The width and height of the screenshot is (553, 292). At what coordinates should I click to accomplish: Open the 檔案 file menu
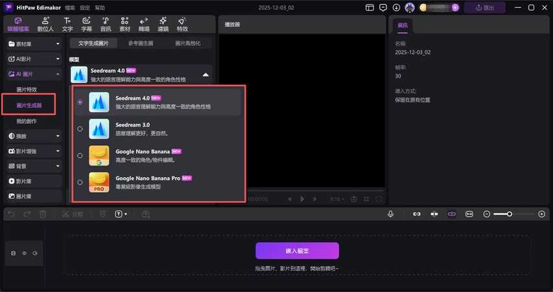click(x=69, y=7)
